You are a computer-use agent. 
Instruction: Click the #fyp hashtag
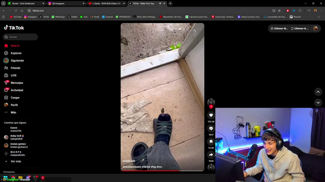154,167
